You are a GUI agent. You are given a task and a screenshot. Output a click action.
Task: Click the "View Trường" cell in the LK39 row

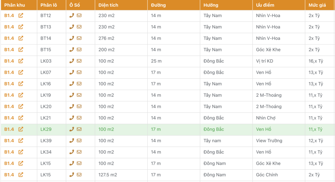(269, 141)
